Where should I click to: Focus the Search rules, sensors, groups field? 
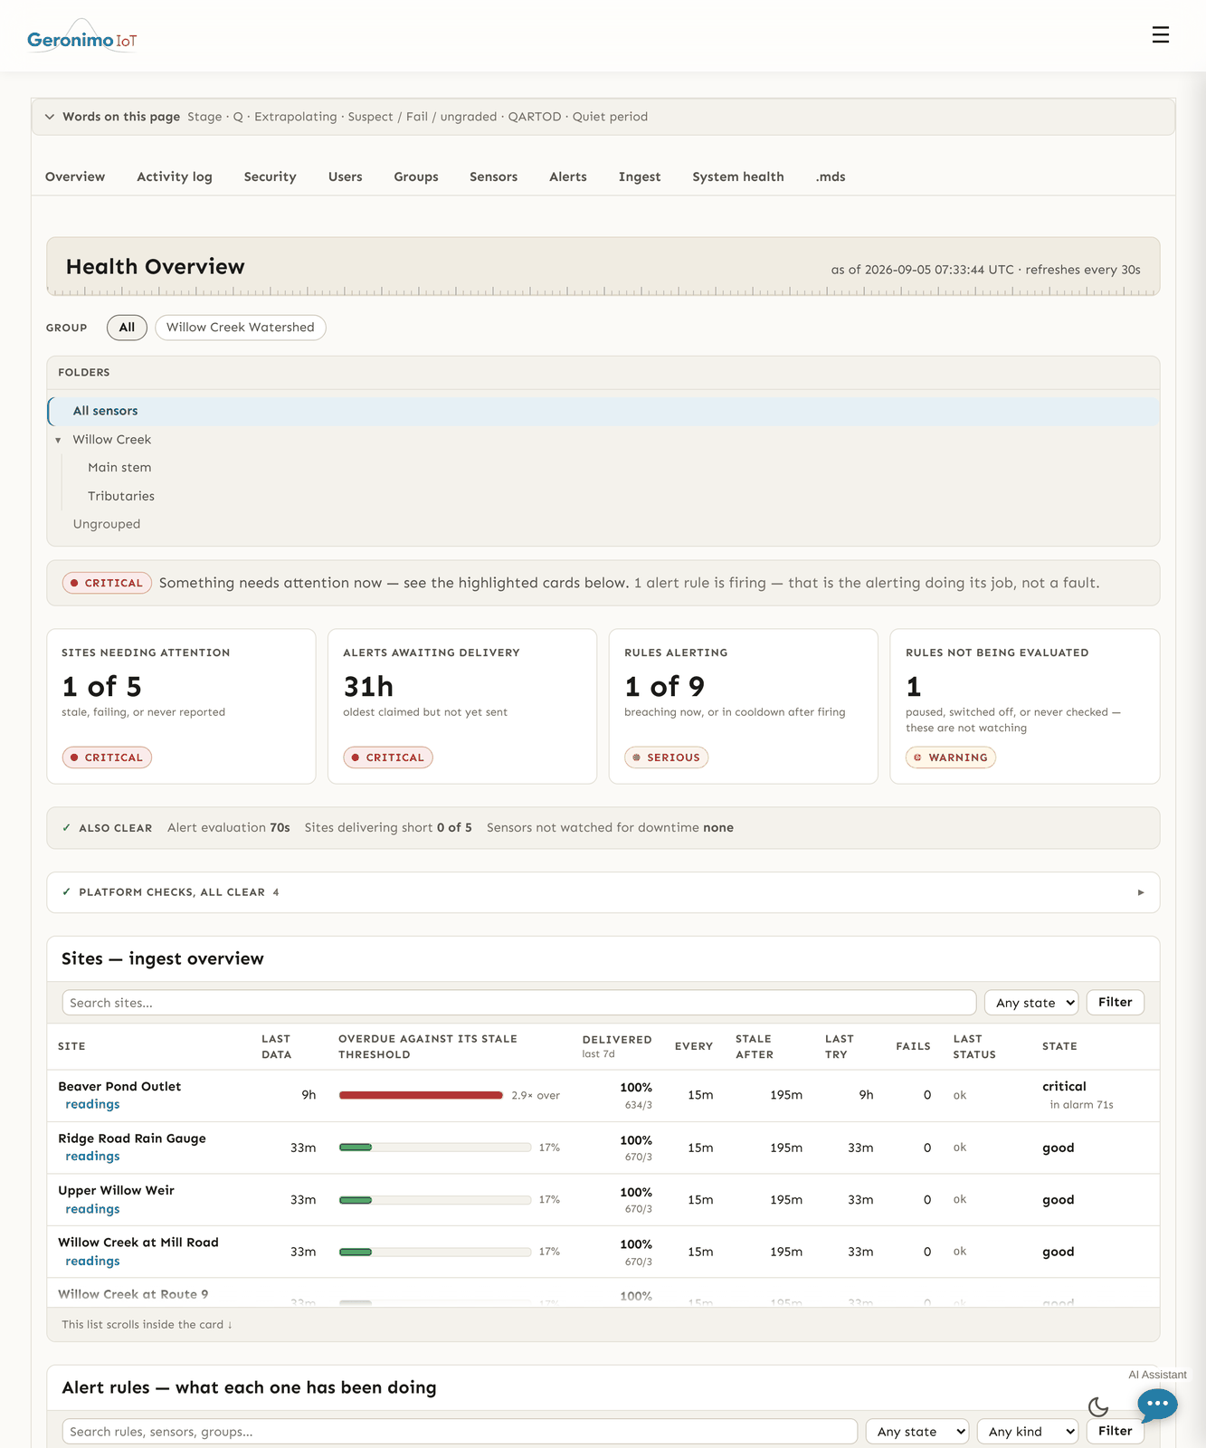pyautogui.click(x=460, y=1432)
